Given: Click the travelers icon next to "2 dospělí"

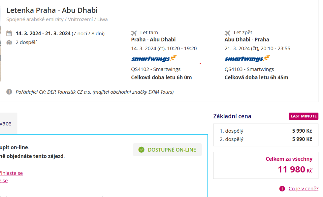Looking at the screenshot, I should (x=9, y=42).
